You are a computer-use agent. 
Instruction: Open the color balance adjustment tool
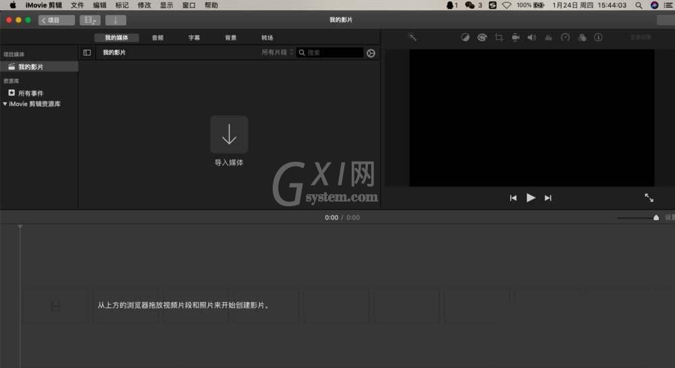465,37
